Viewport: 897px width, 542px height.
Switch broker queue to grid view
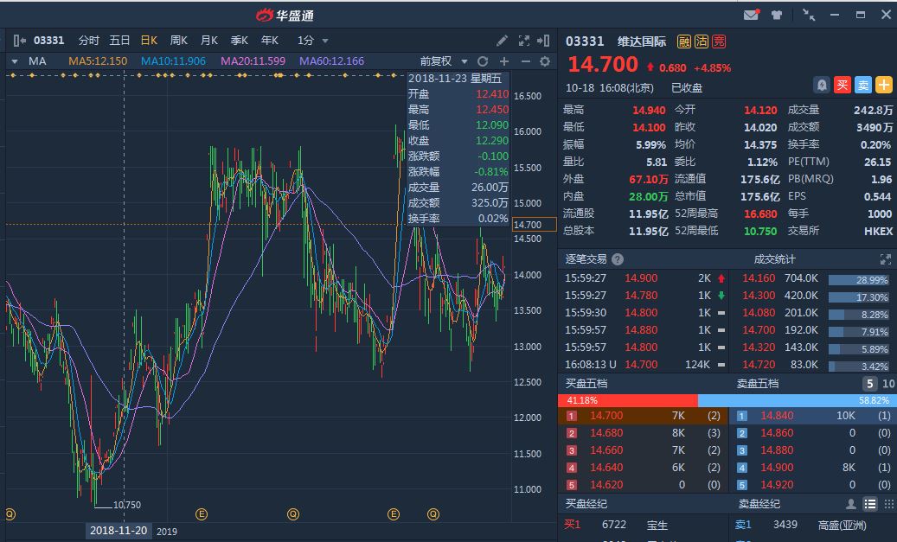point(888,504)
